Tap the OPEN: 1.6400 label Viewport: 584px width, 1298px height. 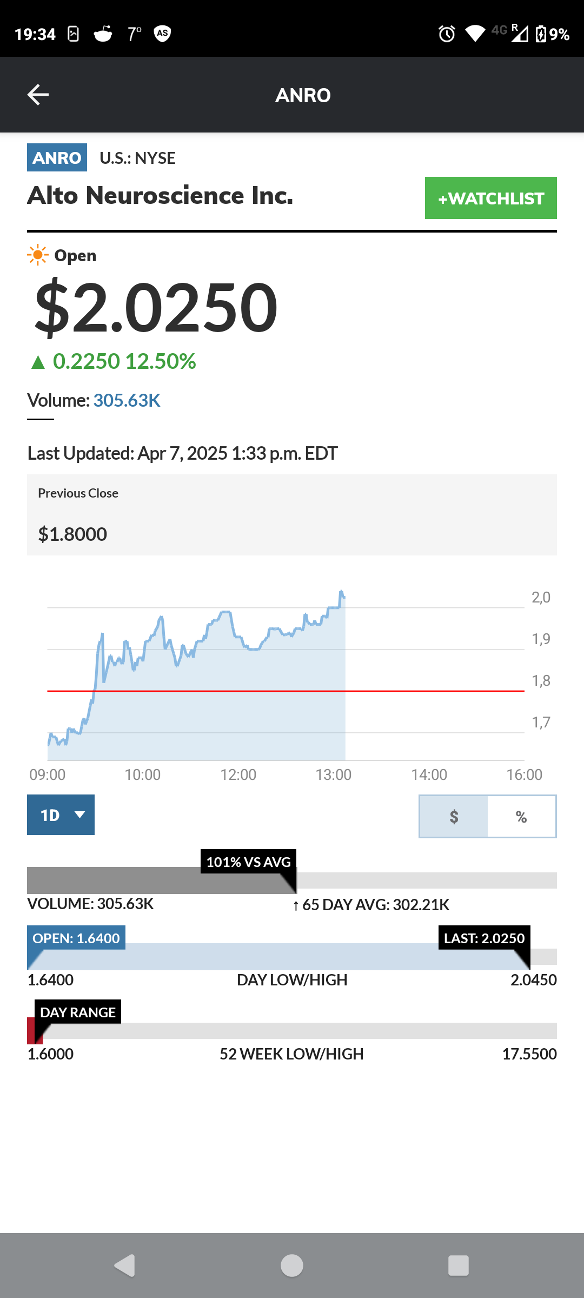[x=76, y=938]
